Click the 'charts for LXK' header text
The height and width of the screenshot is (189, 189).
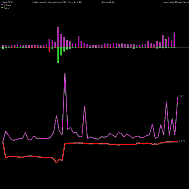coord(74,2)
